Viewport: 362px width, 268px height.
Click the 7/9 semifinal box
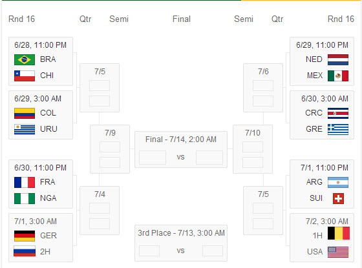pos(110,149)
